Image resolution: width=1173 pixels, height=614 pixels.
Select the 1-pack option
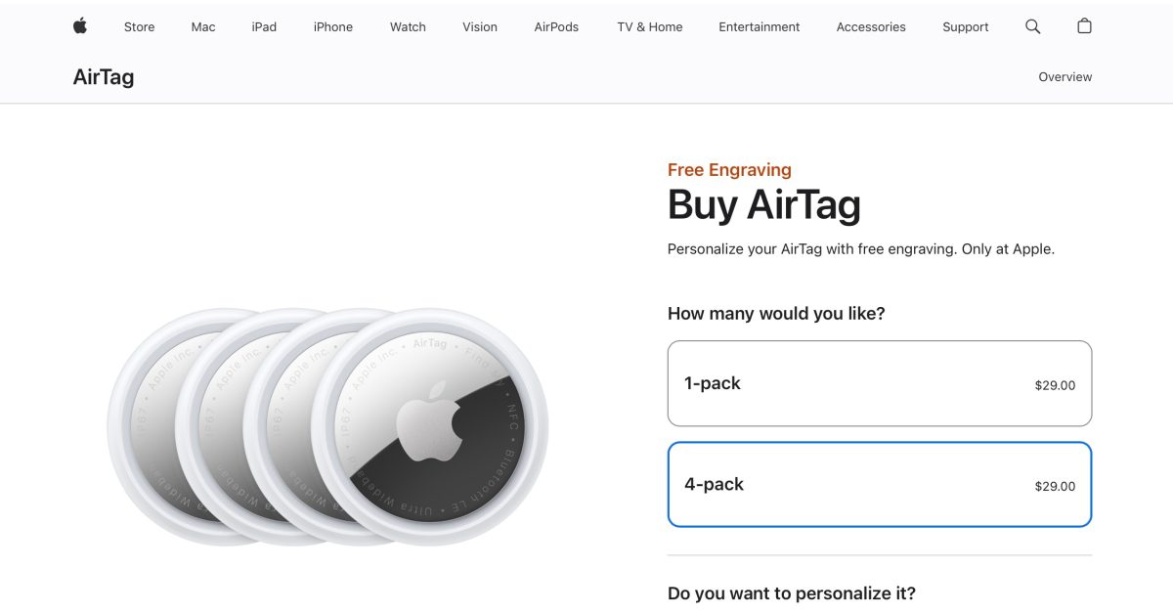pos(879,382)
